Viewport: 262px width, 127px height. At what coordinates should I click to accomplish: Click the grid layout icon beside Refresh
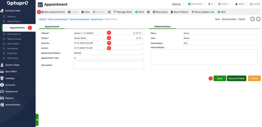click(109, 12)
